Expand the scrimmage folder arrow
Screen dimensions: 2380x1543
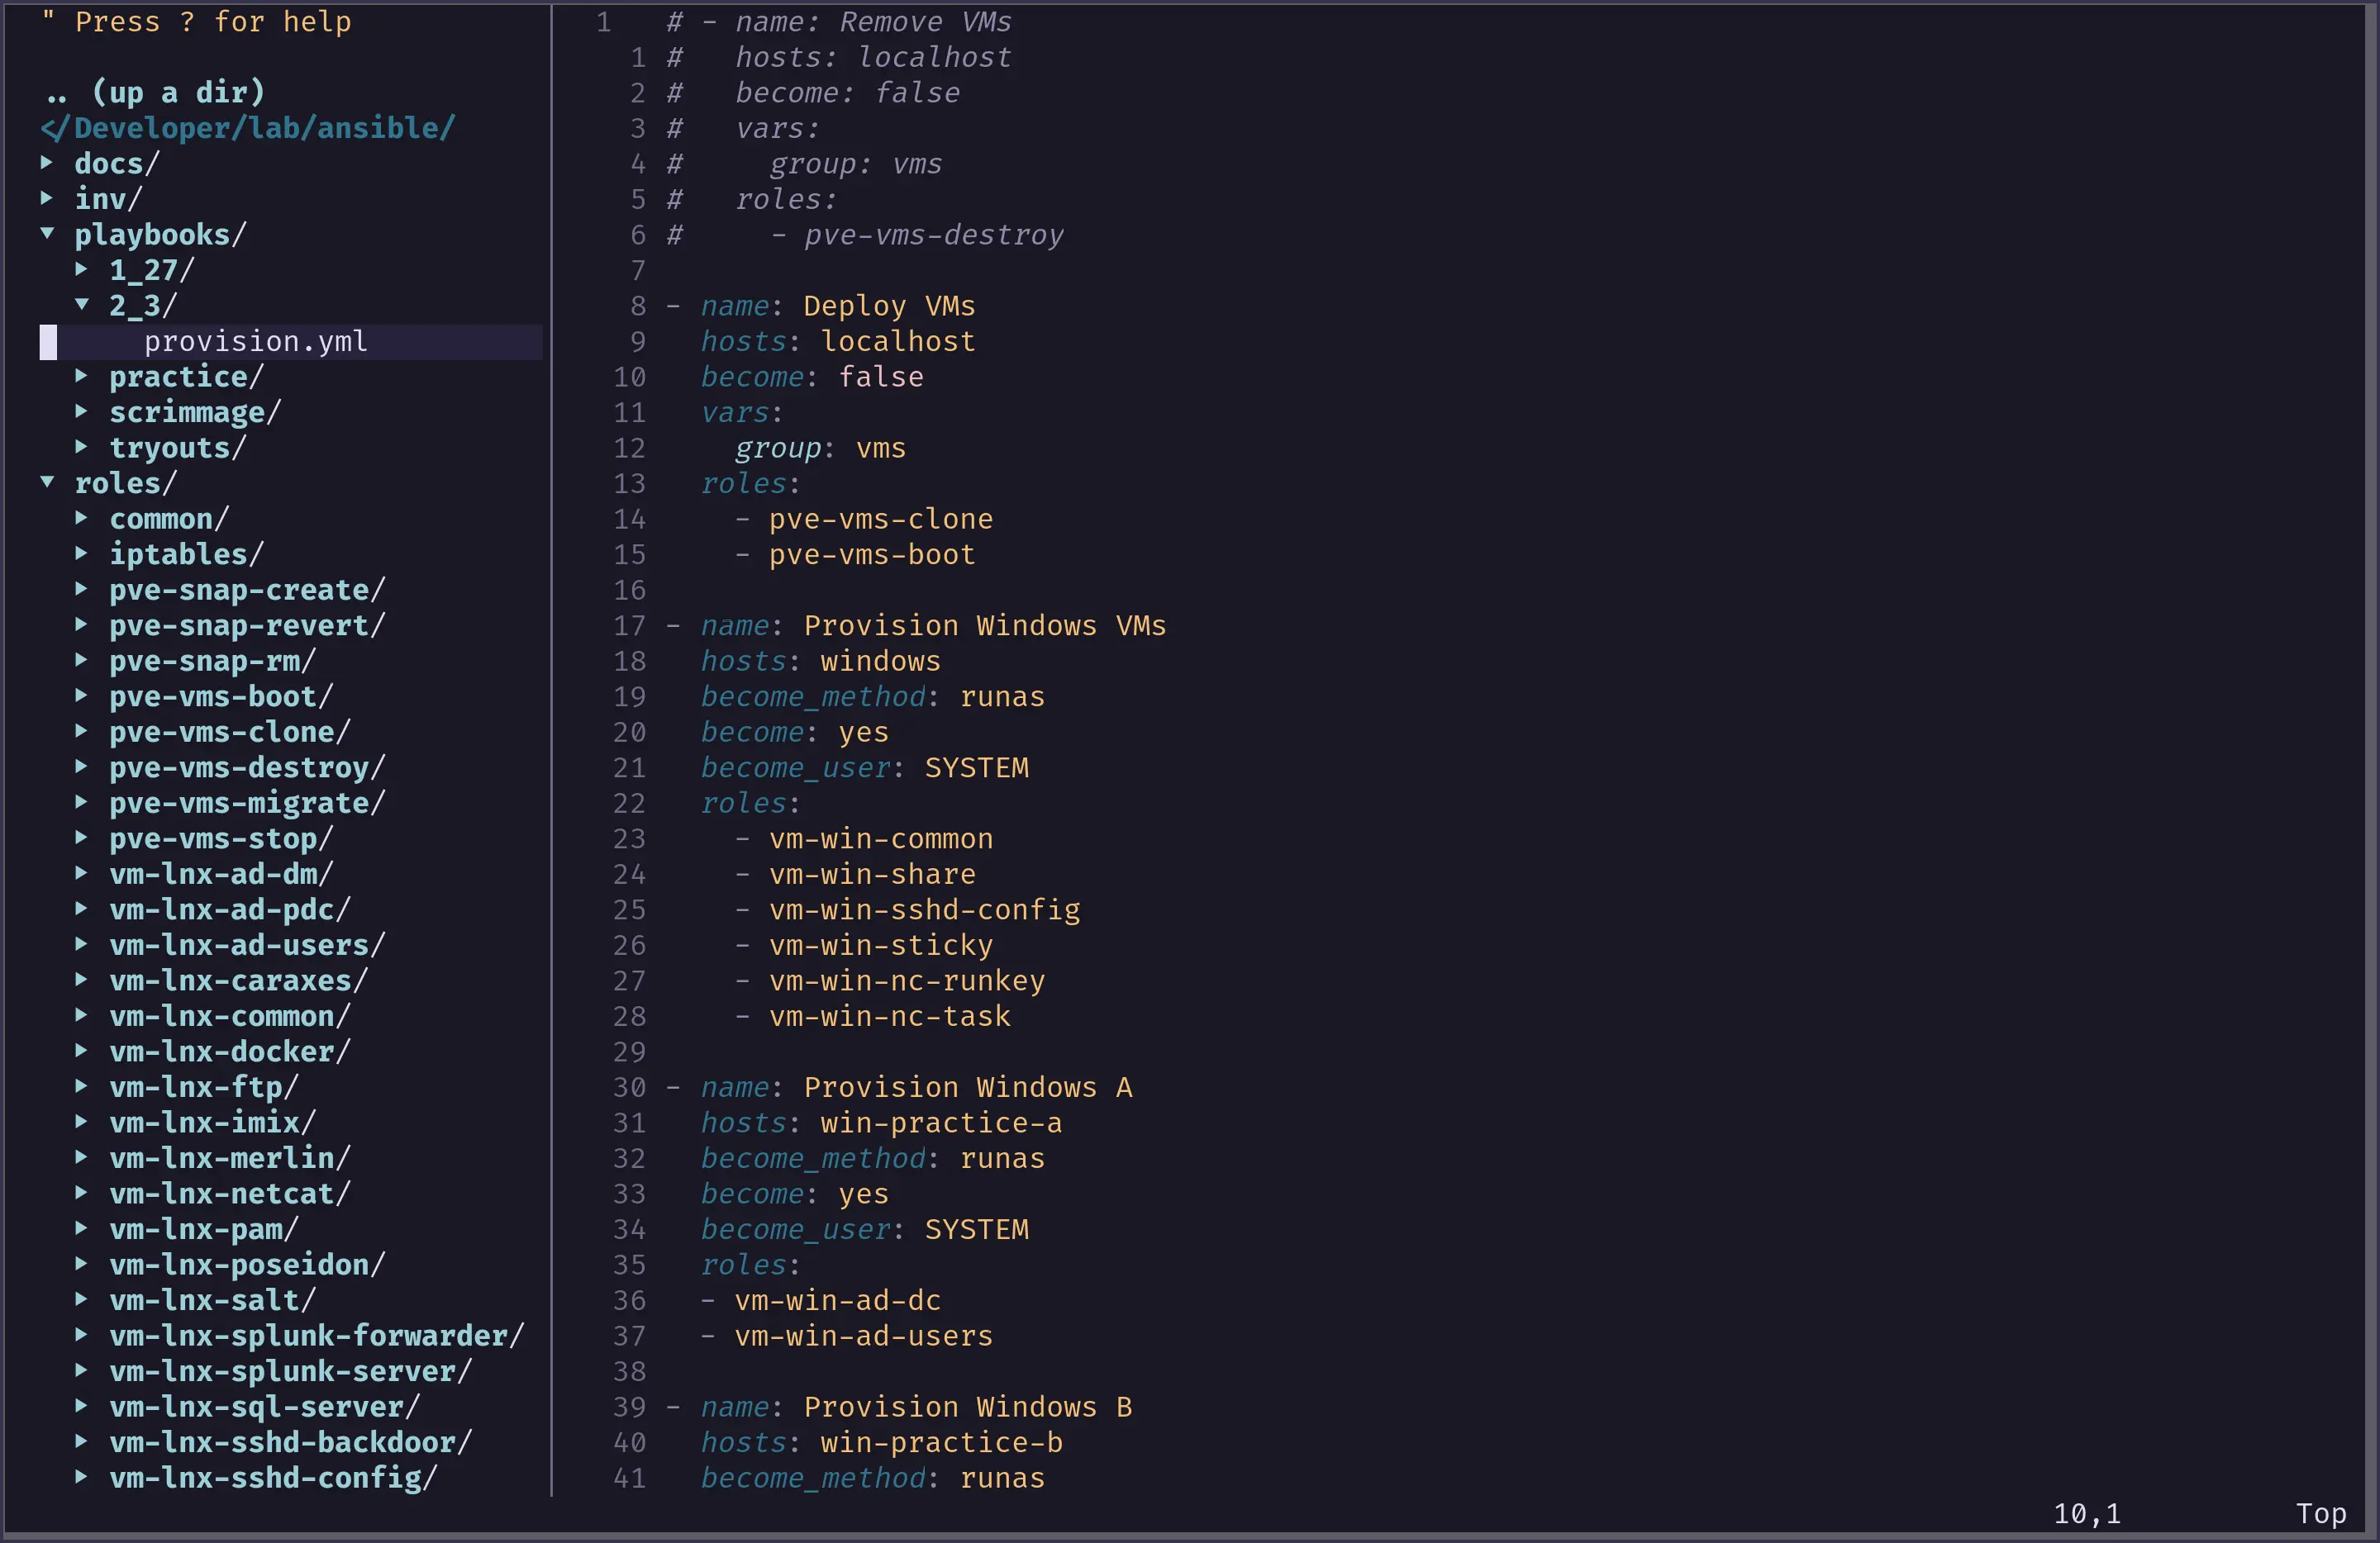82,411
